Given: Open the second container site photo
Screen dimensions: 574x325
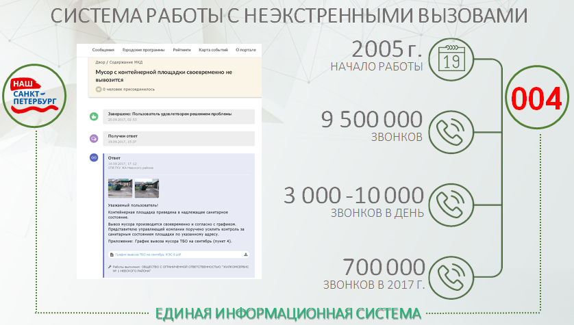Looking at the screenshot, I should tap(146, 187).
